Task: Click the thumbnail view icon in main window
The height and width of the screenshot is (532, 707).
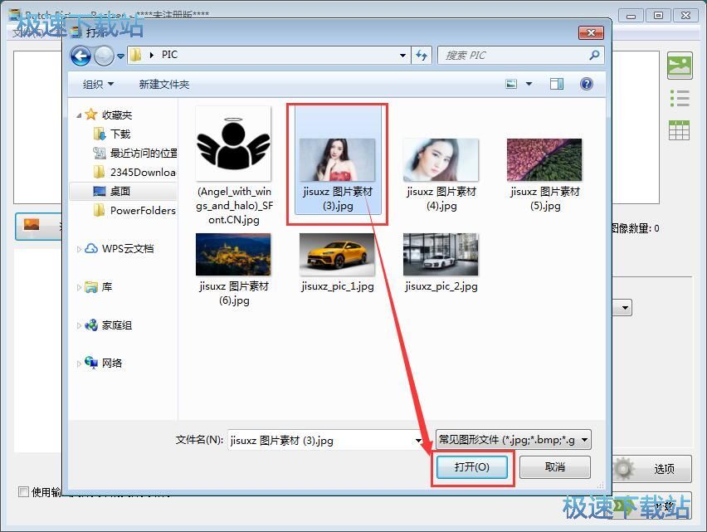Action: tap(680, 66)
